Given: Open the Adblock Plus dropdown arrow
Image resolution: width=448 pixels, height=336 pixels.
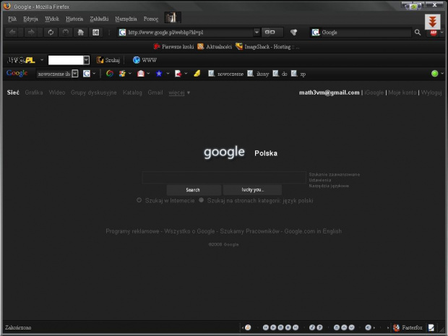Looking at the screenshot, I should tap(441, 33).
